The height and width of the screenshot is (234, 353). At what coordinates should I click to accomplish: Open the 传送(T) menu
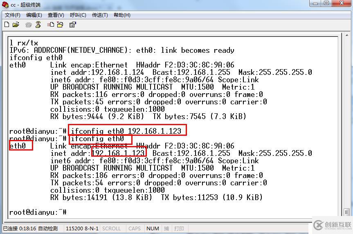[x=100, y=15]
